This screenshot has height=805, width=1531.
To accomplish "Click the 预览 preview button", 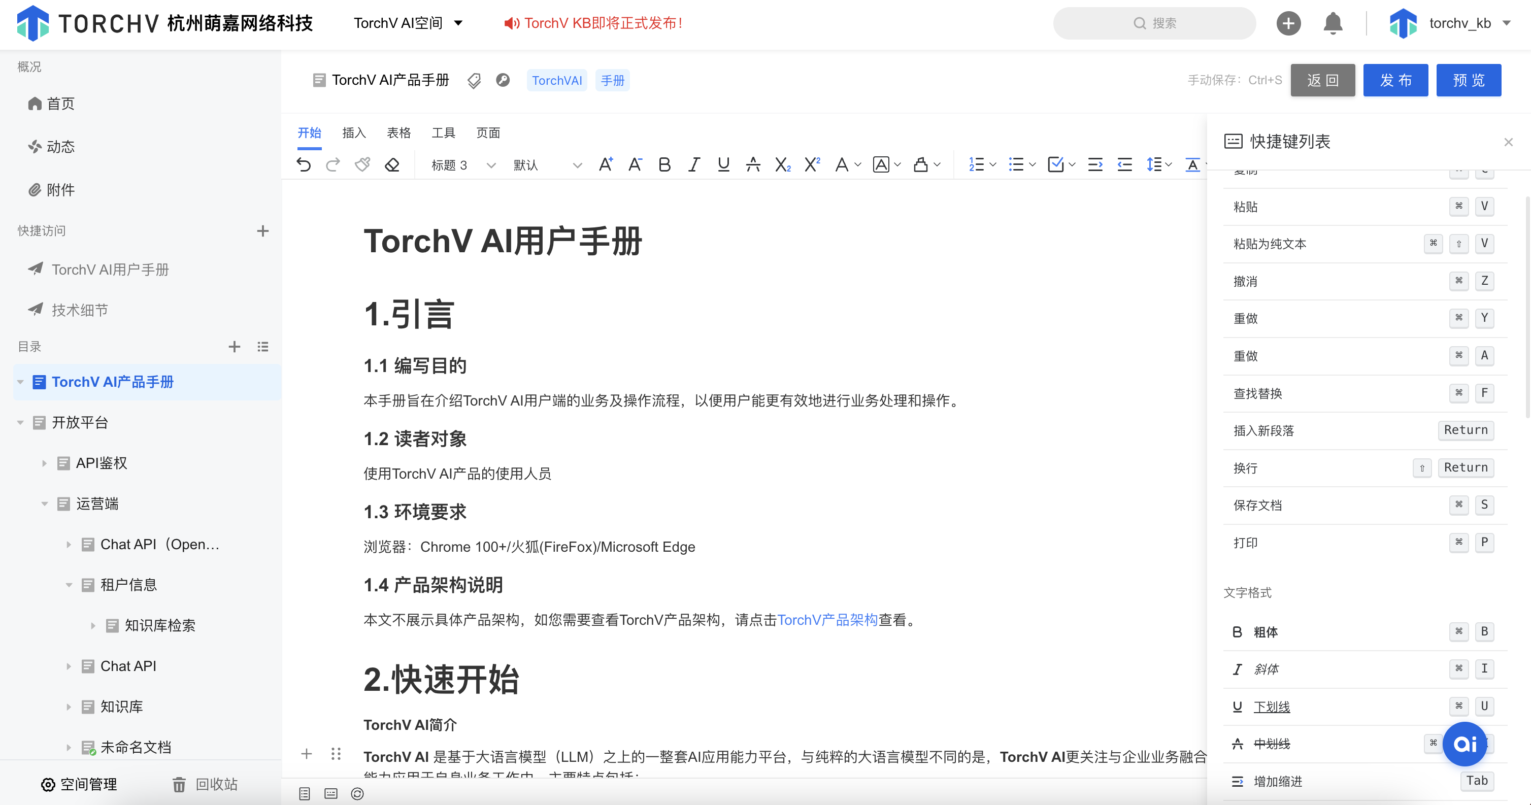I will (1469, 80).
